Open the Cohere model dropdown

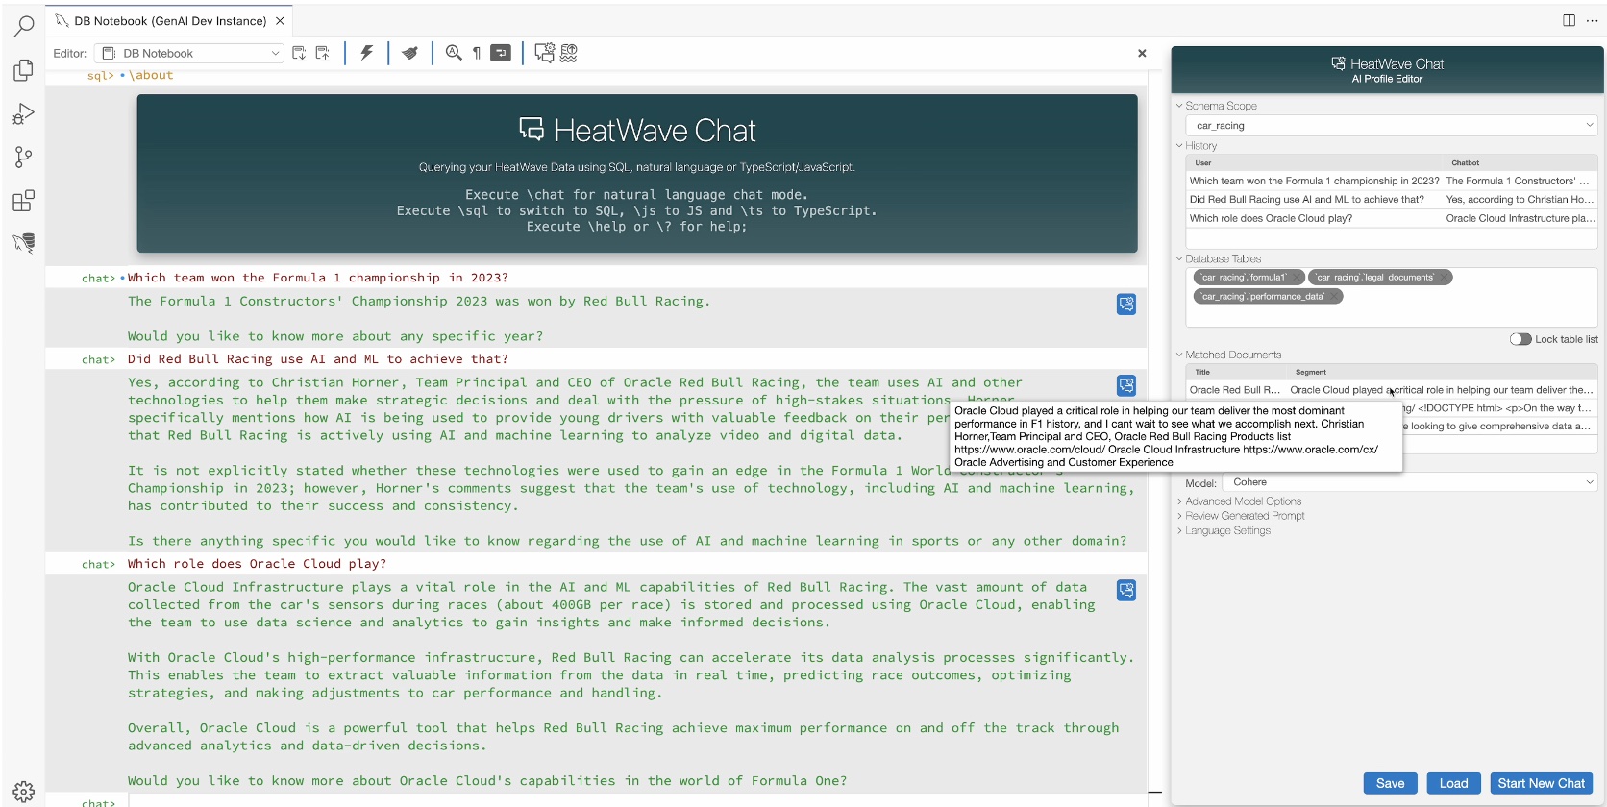(1410, 482)
